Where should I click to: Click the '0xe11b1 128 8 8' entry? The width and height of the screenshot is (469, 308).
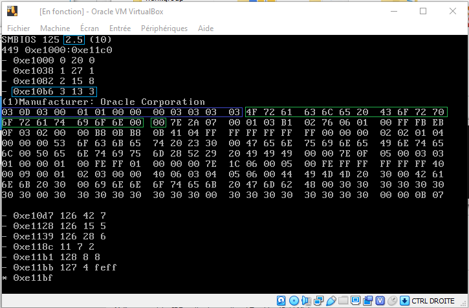(x=56, y=257)
